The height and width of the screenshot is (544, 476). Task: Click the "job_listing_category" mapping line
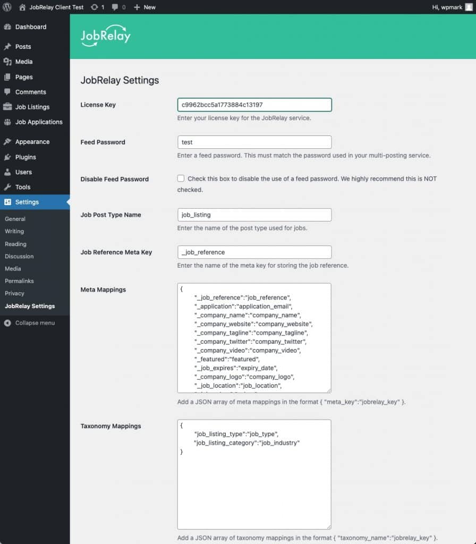click(x=246, y=443)
